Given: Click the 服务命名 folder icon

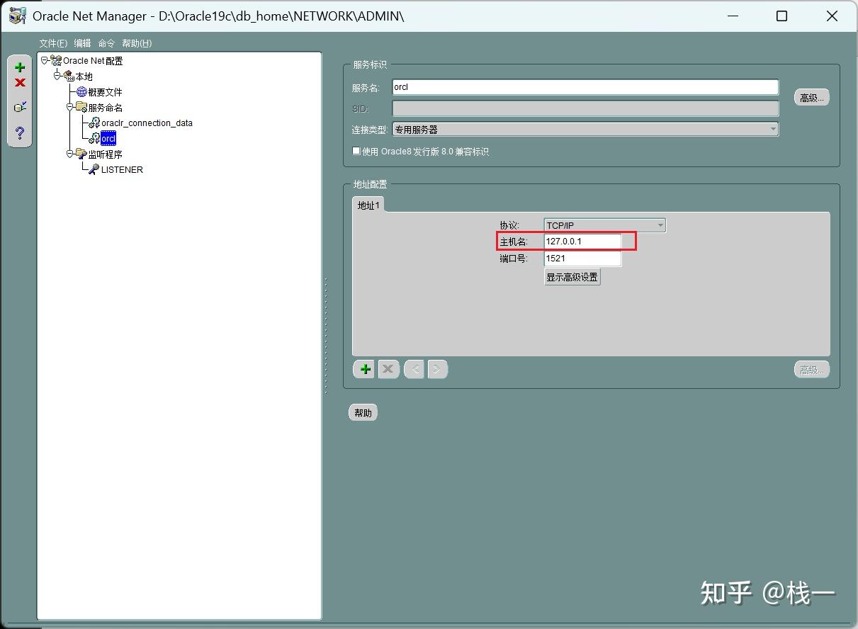Looking at the screenshot, I should [81, 107].
